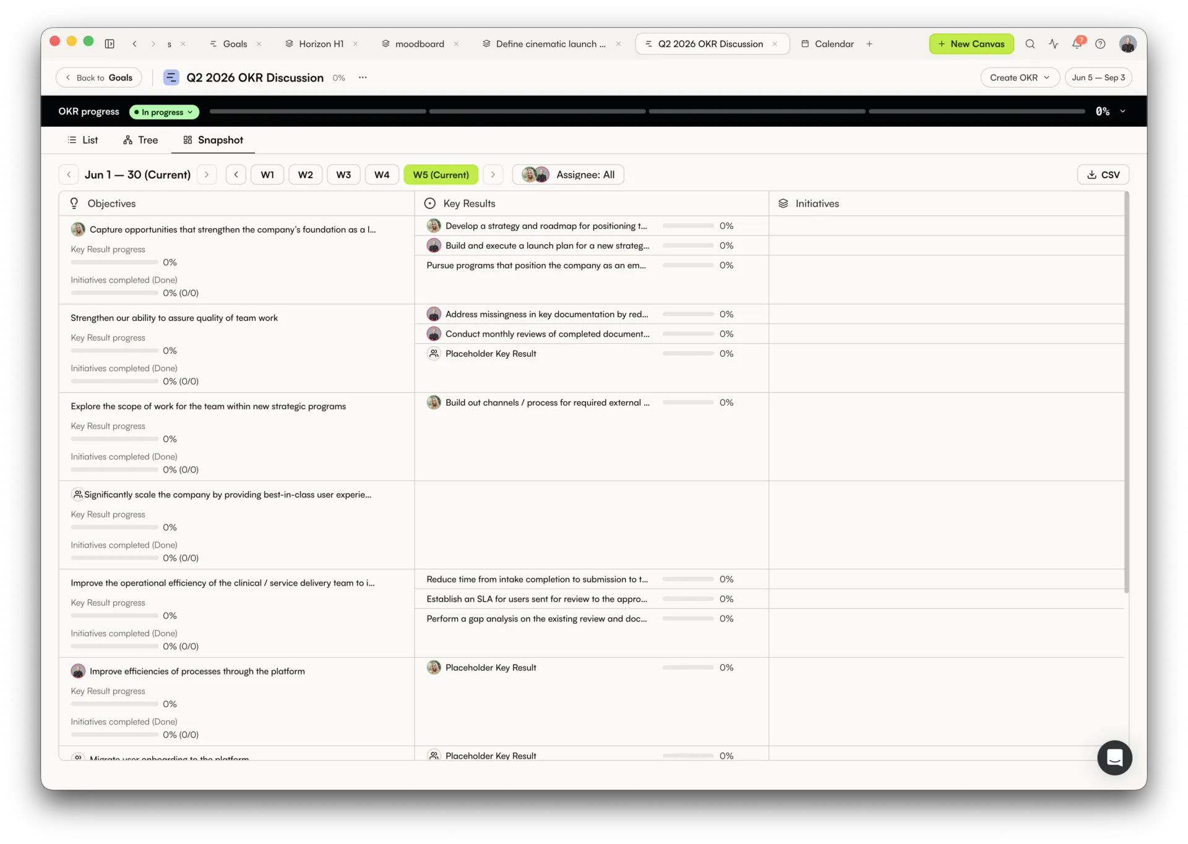Click the avatar beside Capture opportunities objective
Screen dimensions: 1188x844
78,229
